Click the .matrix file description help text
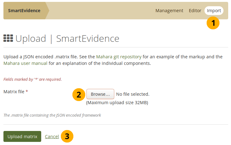 click(52, 115)
